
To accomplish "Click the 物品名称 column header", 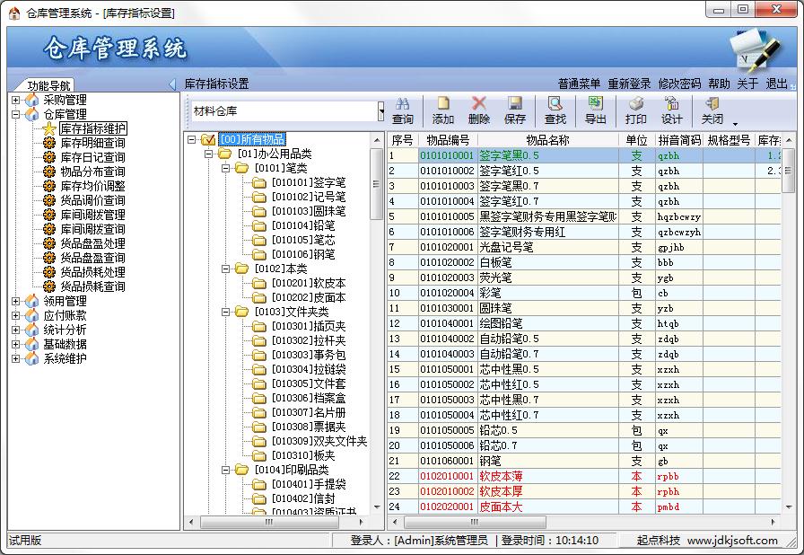I will (x=547, y=140).
